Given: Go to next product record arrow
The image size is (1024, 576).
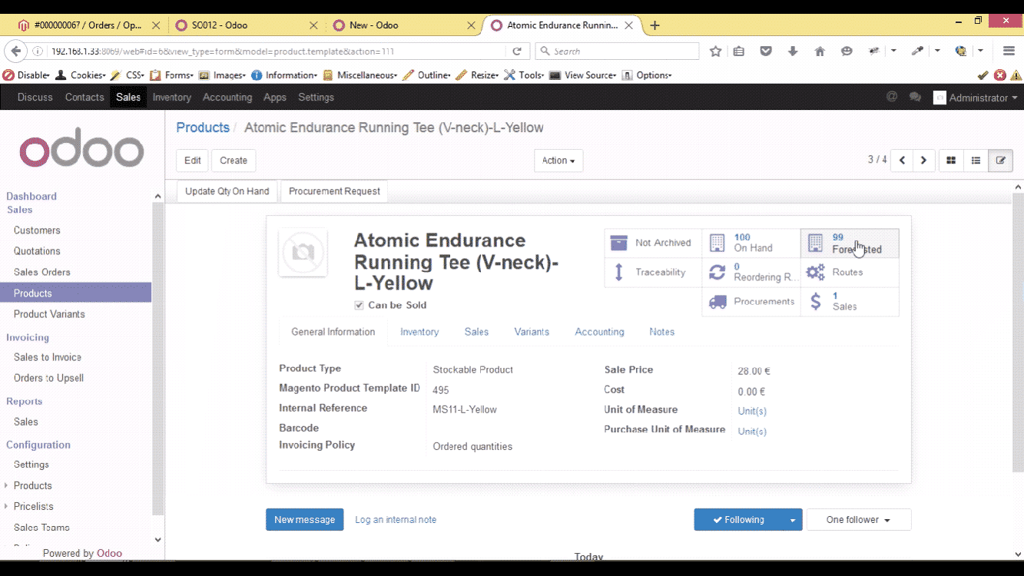Looking at the screenshot, I should 924,161.
